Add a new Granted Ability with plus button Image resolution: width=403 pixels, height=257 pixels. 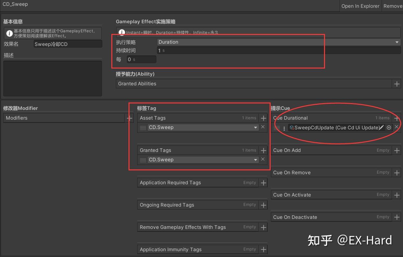click(397, 83)
